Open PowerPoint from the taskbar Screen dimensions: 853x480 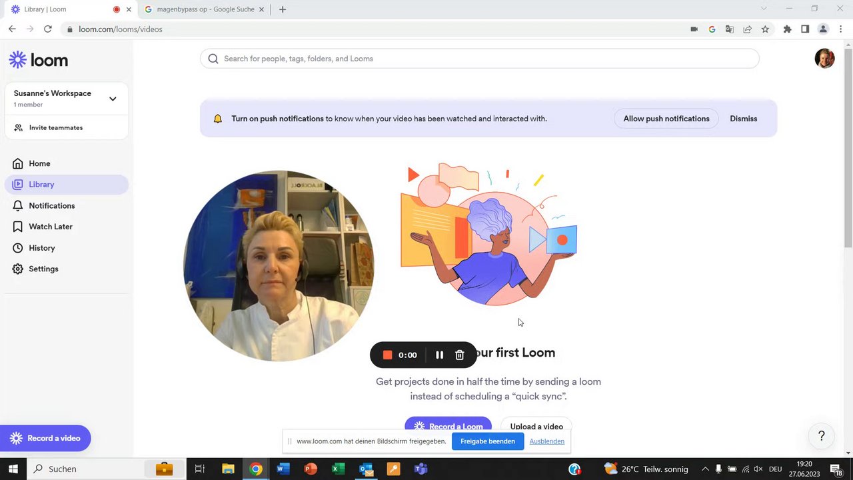(x=311, y=469)
